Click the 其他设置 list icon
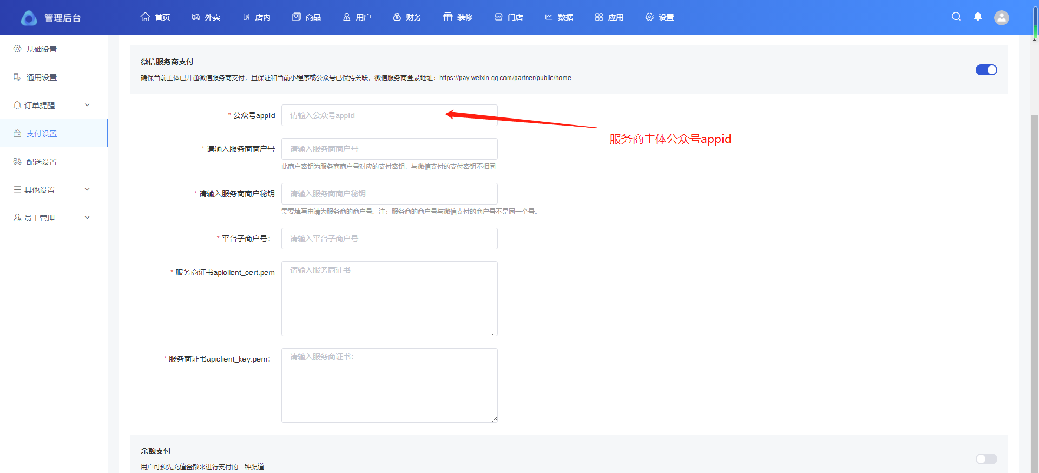Screen dimensions: 1039x473 [x=17, y=189]
